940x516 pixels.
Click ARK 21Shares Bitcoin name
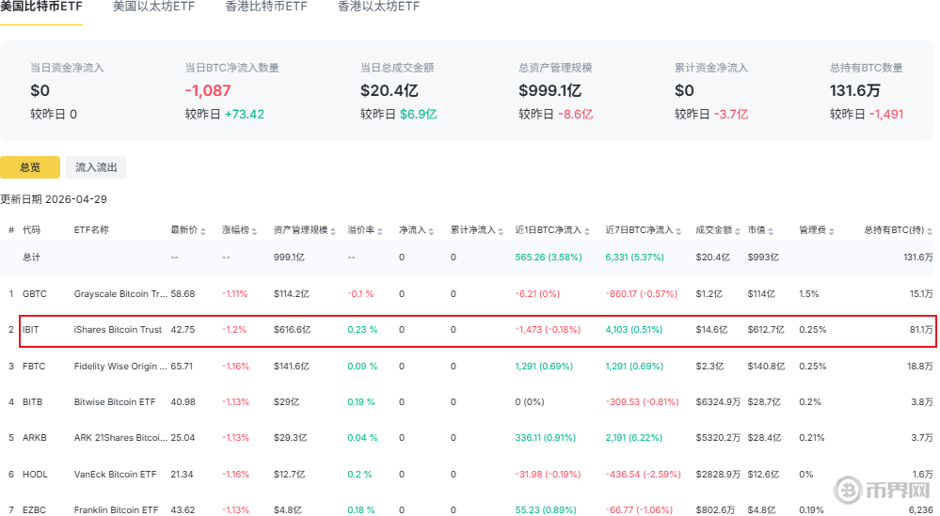[x=120, y=438]
